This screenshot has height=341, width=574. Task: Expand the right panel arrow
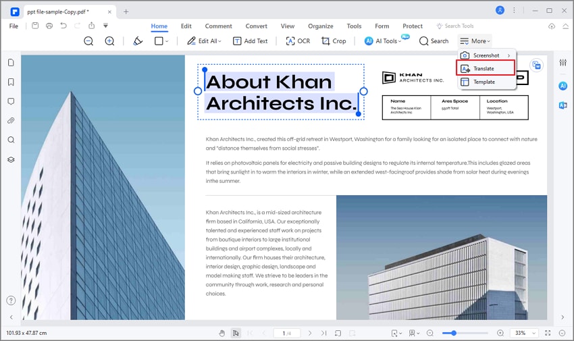[x=563, y=317]
